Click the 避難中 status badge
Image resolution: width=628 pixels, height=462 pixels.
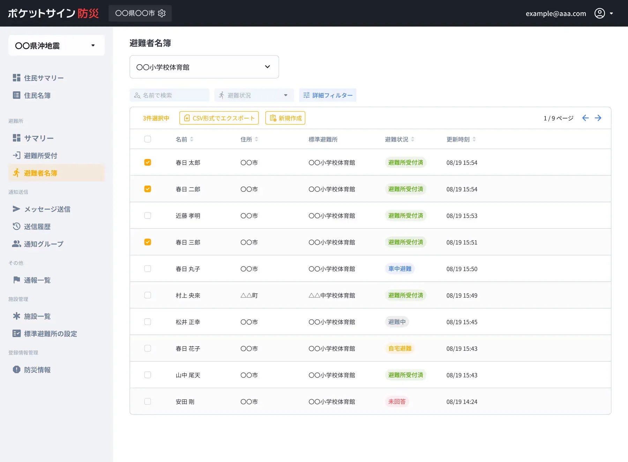coord(397,322)
